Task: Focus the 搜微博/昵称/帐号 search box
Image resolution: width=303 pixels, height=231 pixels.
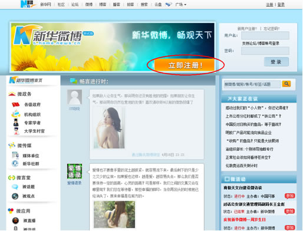Action: [252, 84]
